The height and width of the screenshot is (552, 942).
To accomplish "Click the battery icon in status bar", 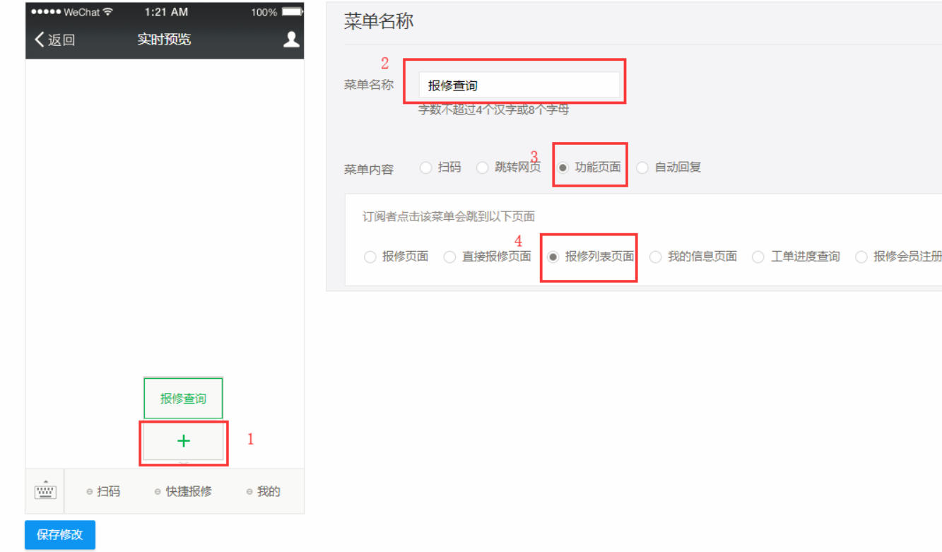I will pos(291,12).
